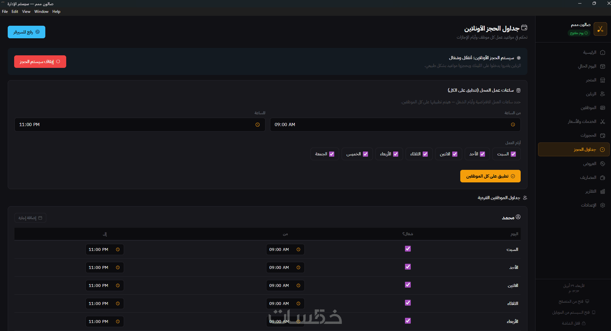Click إضافة إجازة button for محمد
611x331 pixels.
click(30, 218)
